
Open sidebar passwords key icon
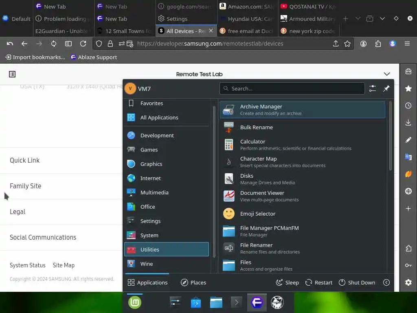pyautogui.click(x=408, y=265)
